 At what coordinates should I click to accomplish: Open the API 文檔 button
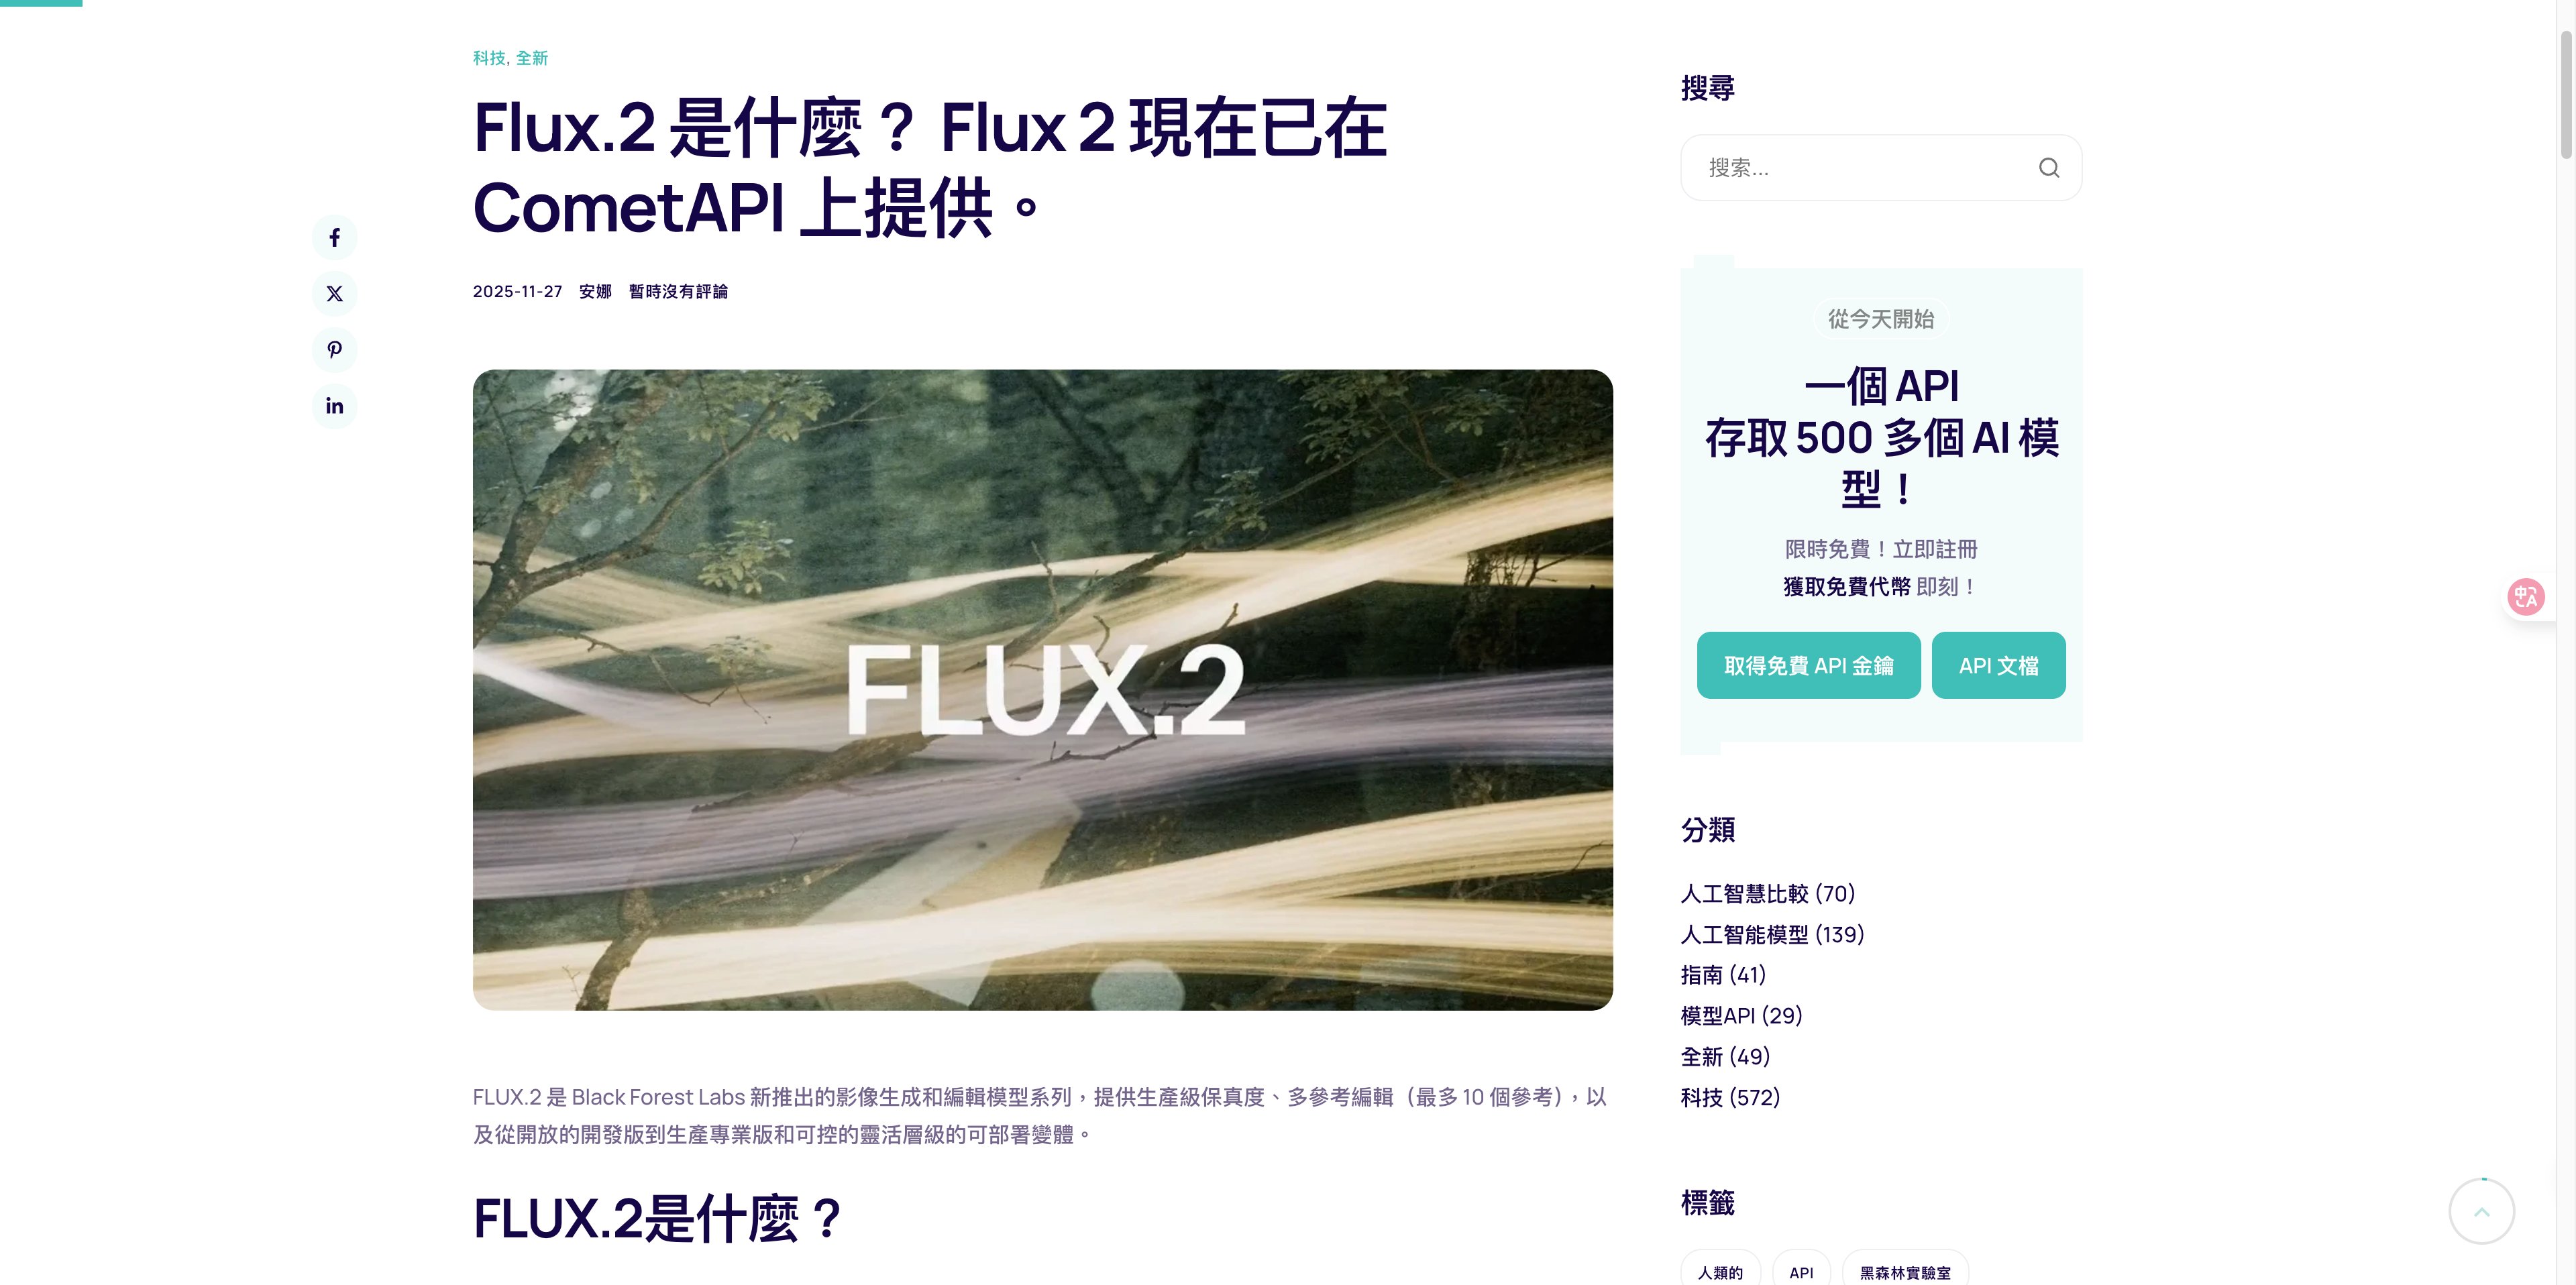[1998, 665]
